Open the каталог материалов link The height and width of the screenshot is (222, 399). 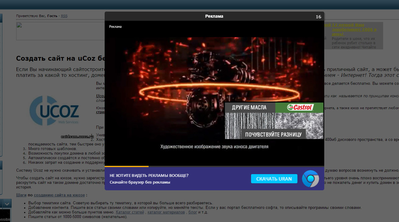pos(166,212)
